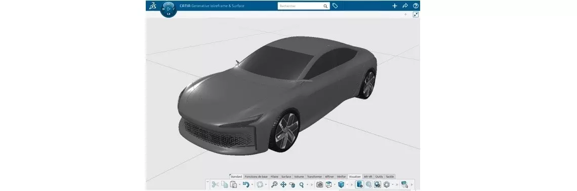The height and width of the screenshot is (191, 577).
Task: Click the collapse arrows button at top right
Action: [x=416, y=15]
